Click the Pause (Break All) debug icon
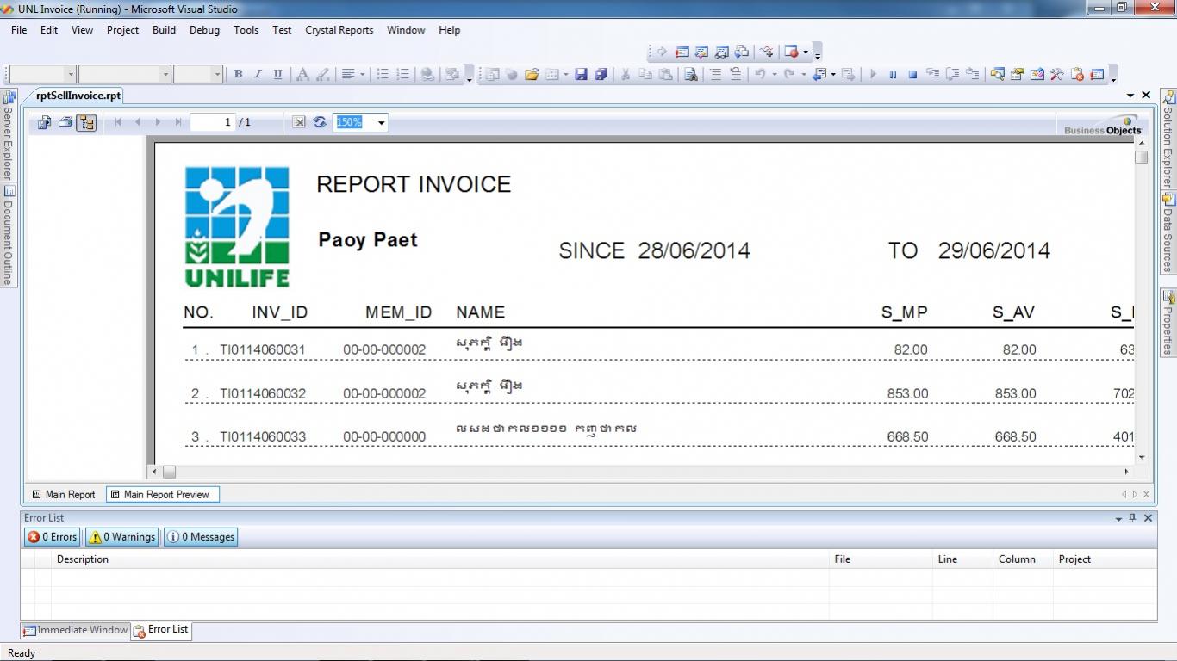1177x661 pixels. [892, 74]
